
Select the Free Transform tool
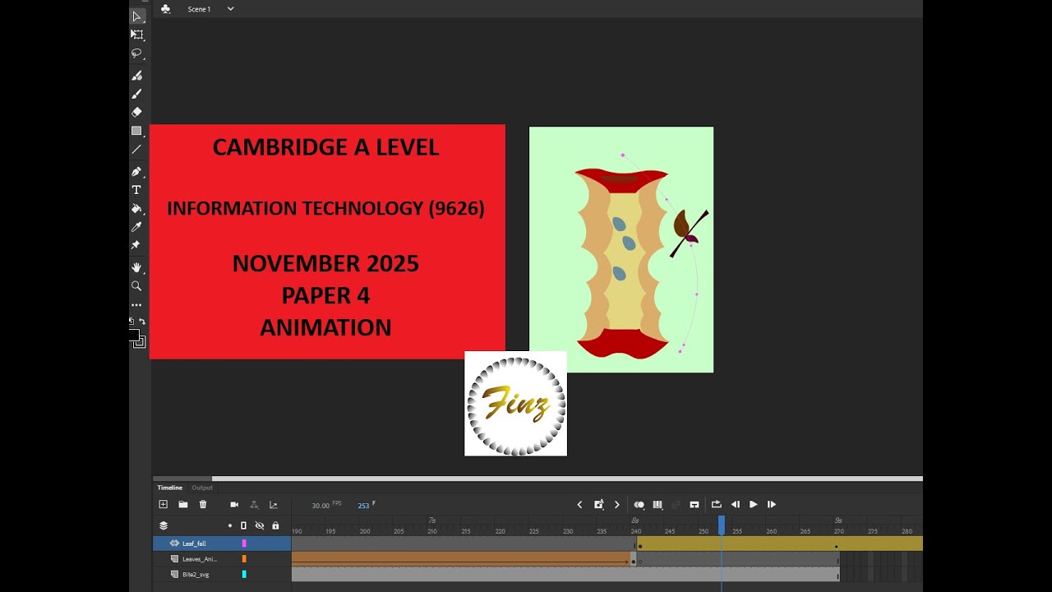pos(137,35)
